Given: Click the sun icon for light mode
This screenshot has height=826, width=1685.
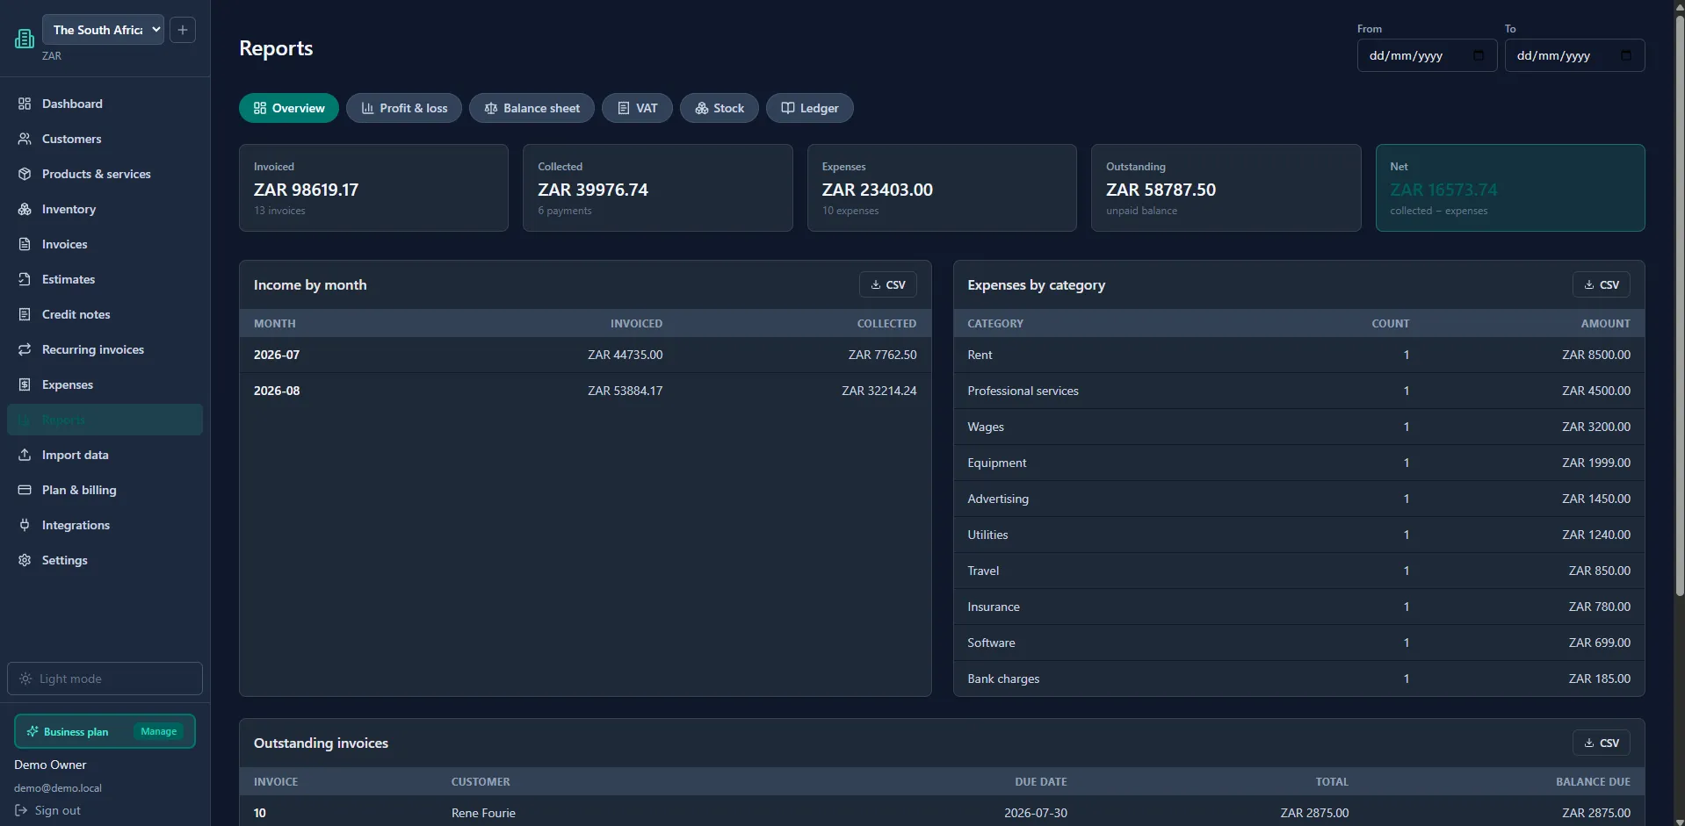Looking at the screenshot, I should 25,679.
